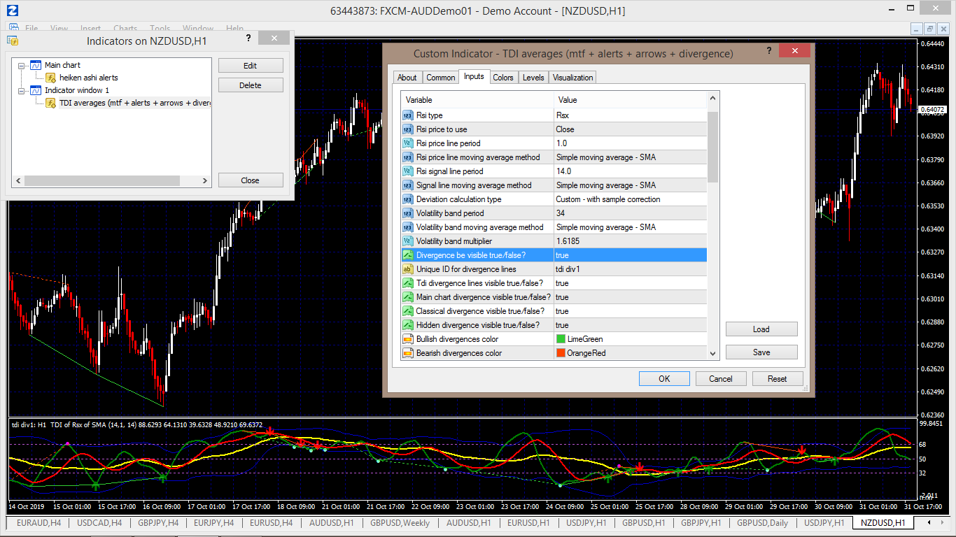This screenshot has width=956, height=537.
Task: Collapse the Main chart tree node
Action: pyautogui.click(x=22, y=65)
